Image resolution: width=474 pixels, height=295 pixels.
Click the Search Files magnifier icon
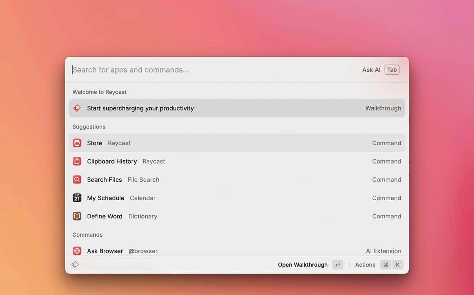click(x=77, y=179)
